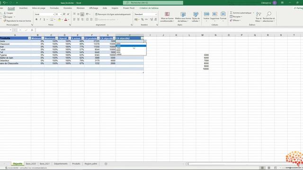Viewport: 303px width, 170px height.
Task: Align text to top
Action: tap(74, 14)
